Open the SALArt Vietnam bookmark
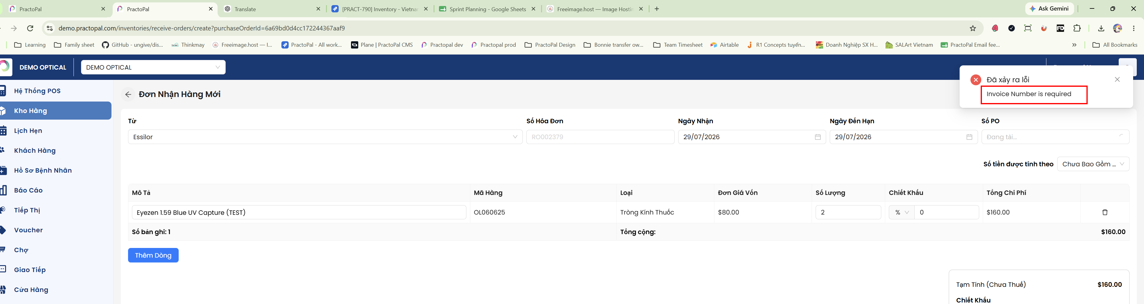The height and width of the screenshot is (304, 1144). [x=909, y=45]
